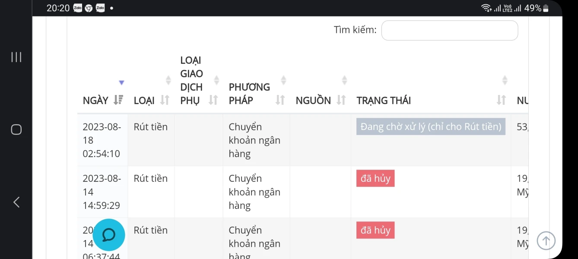Click Rút tiền in the first row
578x259 pixels.
click(x=150, y=127)
